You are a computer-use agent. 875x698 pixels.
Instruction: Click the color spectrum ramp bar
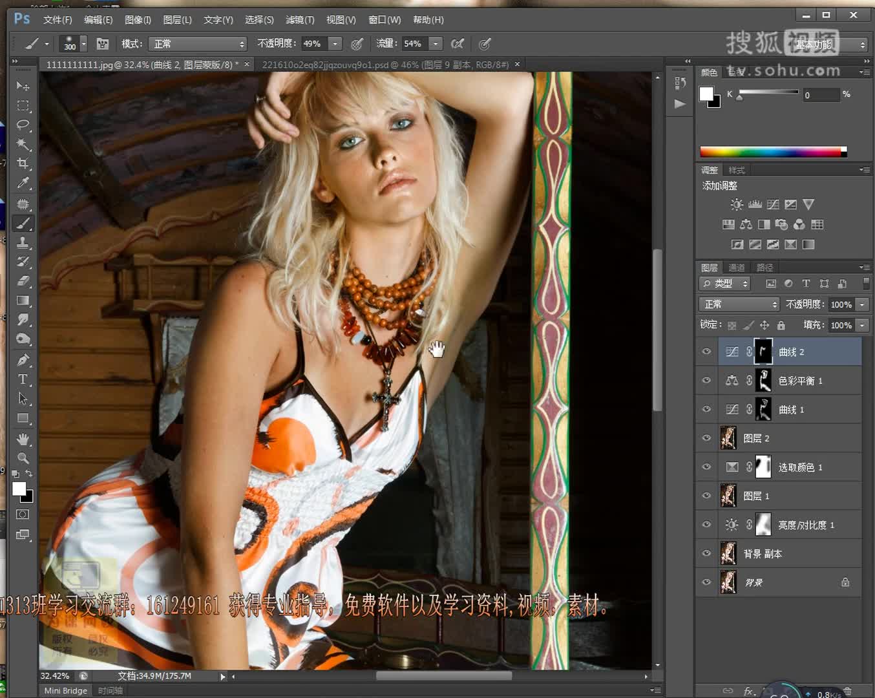coord(773,153)
